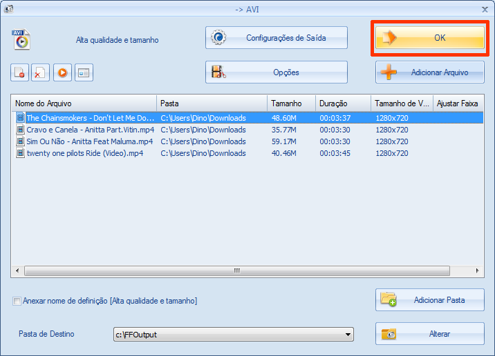This screenshot has height=356, width=495.
Task: Click the AVI format icon
Action: (21, 39)
